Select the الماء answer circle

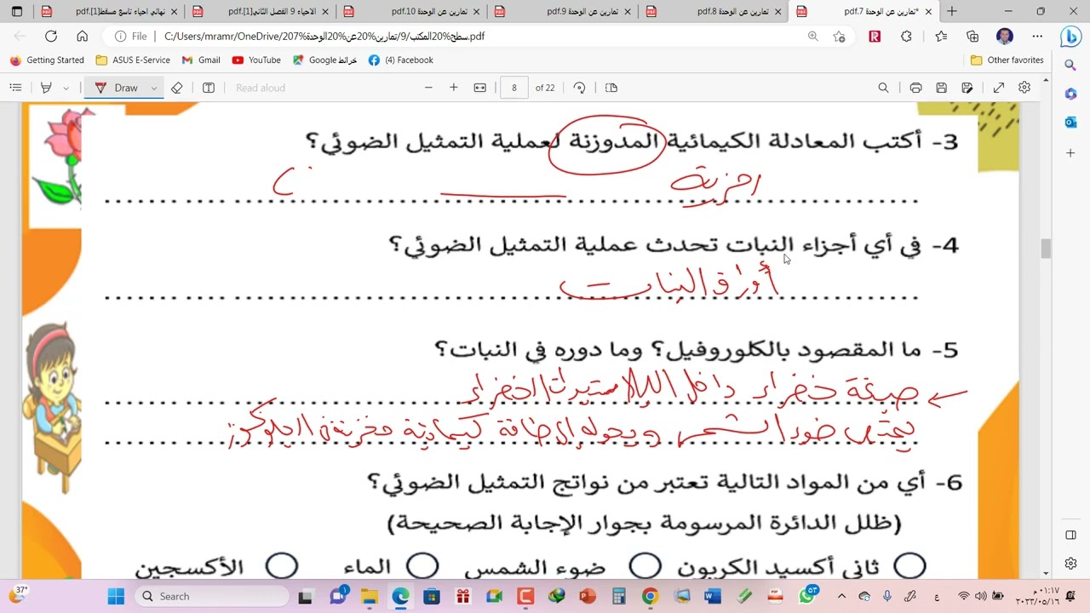422,566
